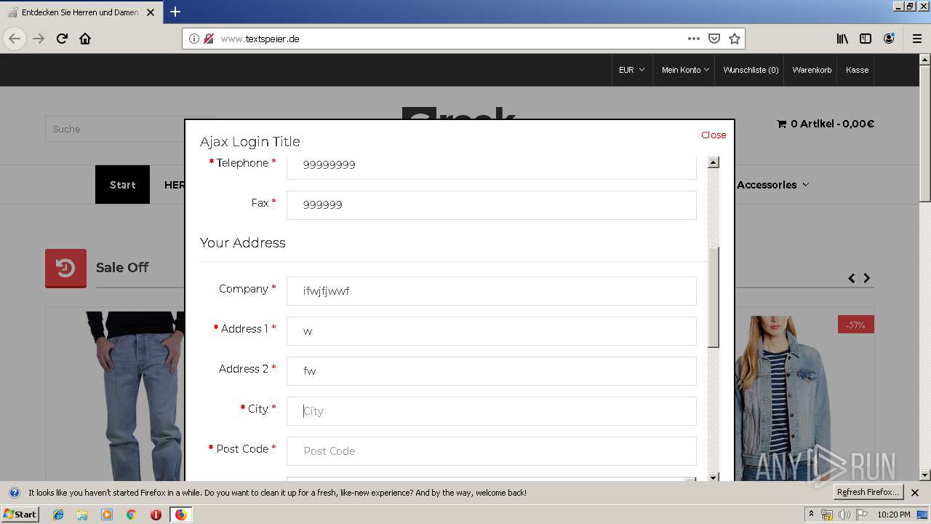Open Wunschliste (0) link

751,70
